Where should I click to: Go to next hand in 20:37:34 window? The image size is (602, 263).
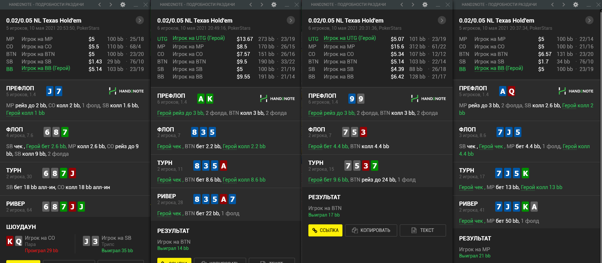point(564,5)
